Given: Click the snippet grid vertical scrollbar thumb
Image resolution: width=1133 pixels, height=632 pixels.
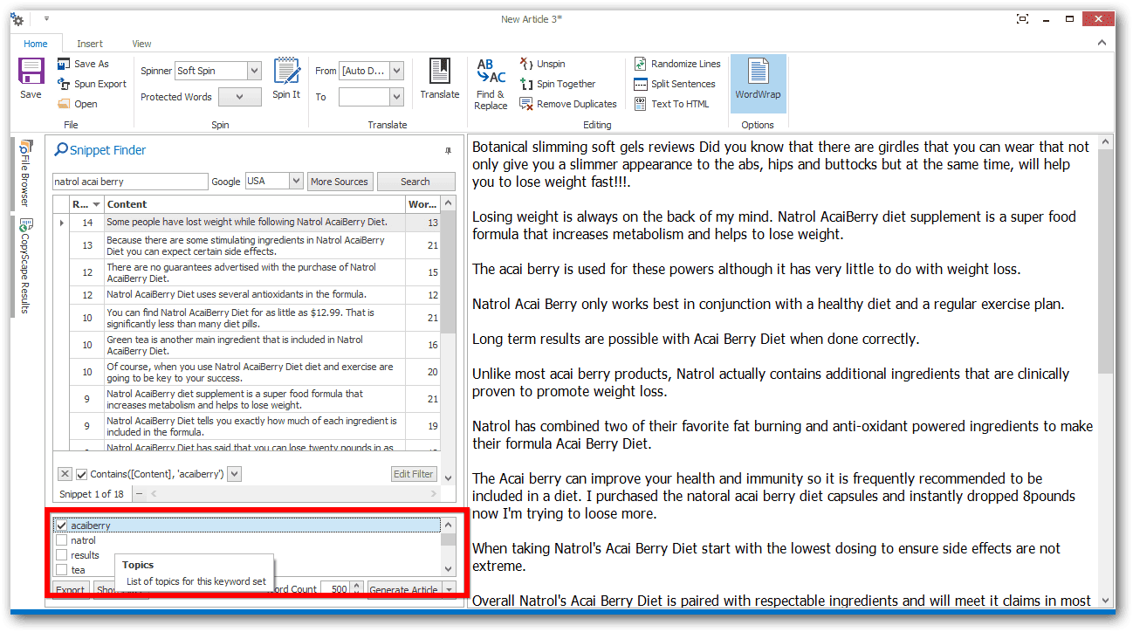Looking at the screenshot, I should (448, 272).
